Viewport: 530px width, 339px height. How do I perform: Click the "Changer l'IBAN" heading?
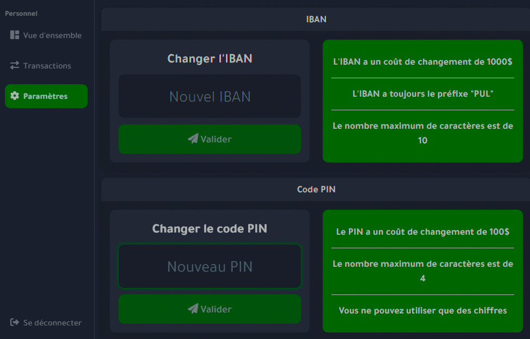pyautogui.click(x=209, y=59)
